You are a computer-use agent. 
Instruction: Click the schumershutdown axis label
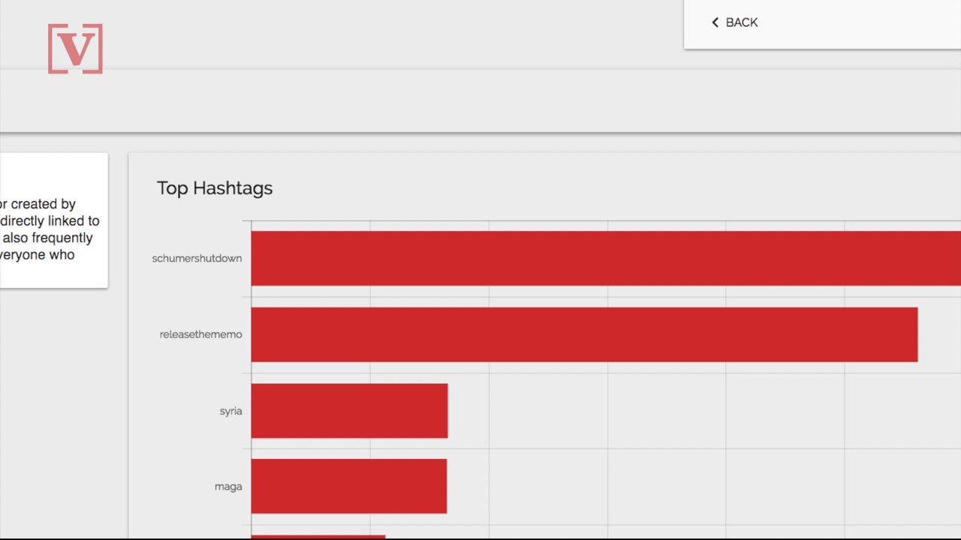point(197,258)
